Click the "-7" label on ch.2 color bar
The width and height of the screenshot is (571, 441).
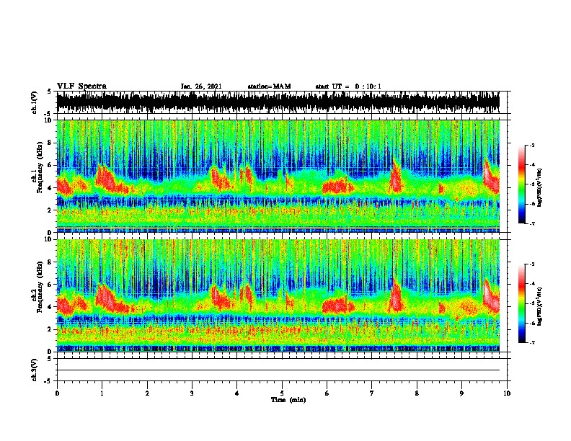tap(532, 342)
